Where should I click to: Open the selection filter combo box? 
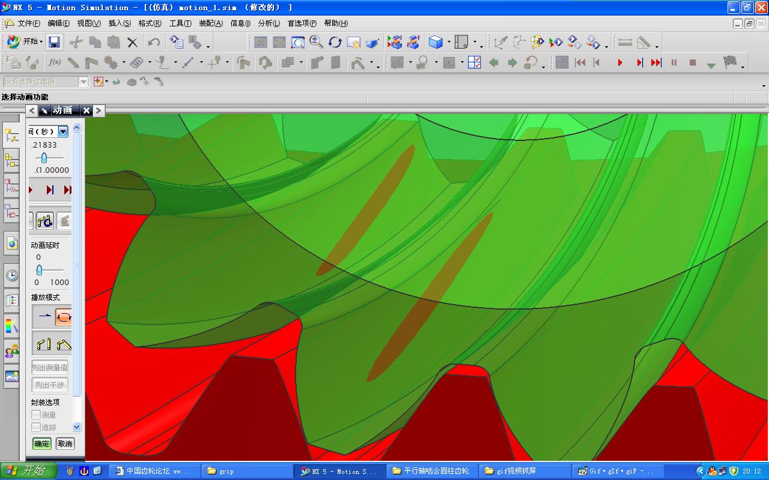click(46, 82)
